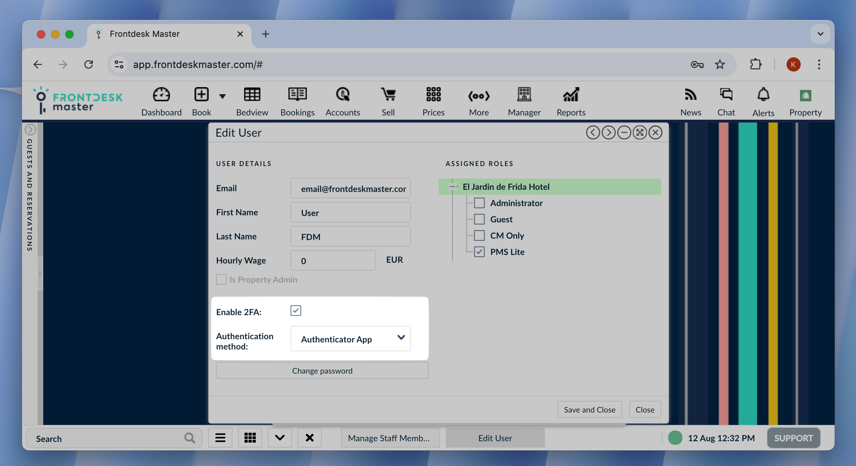The width and height of the screenshot is (856, 466).
Task: Uncheck the PMS Lite role checkbox
Action: coord(479,252)
